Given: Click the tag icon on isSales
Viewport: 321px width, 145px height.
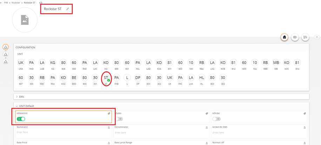Looking at the screenshot, I should [207, 113].
